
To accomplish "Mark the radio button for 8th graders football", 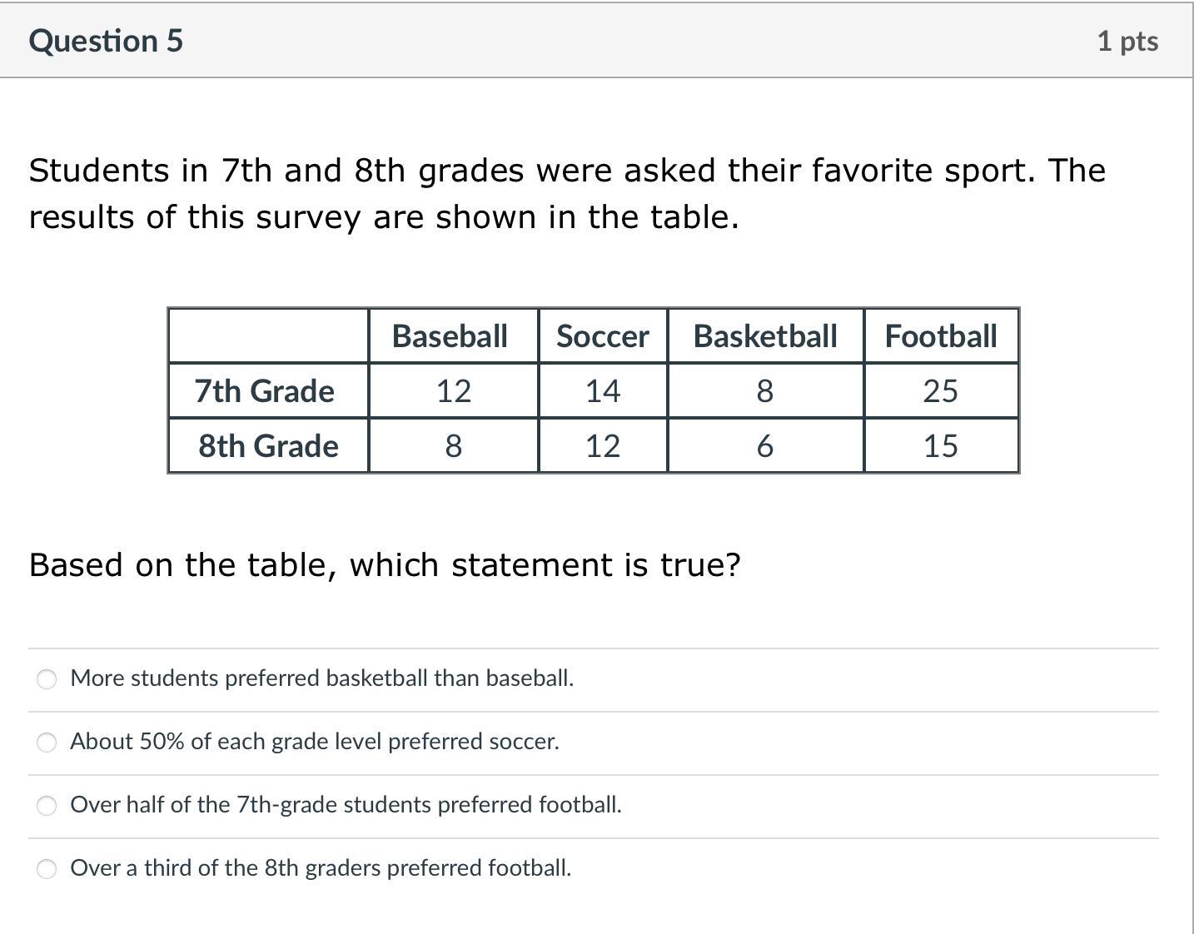I will coord(47,869).
